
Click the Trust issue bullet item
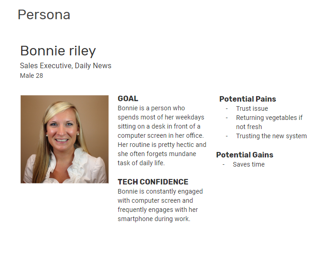pyautogui.click(x=252, y=108)
